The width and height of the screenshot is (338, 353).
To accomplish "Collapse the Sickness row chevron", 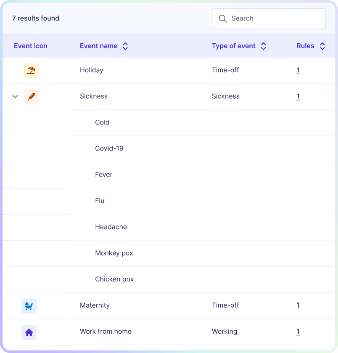I will point(15,97).
